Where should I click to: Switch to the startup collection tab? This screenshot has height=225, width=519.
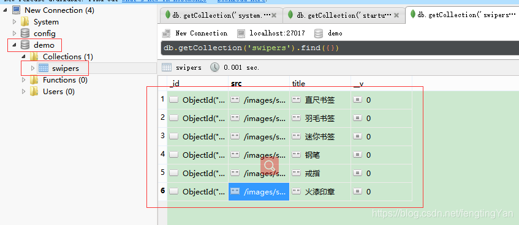(x=344, y=15)
